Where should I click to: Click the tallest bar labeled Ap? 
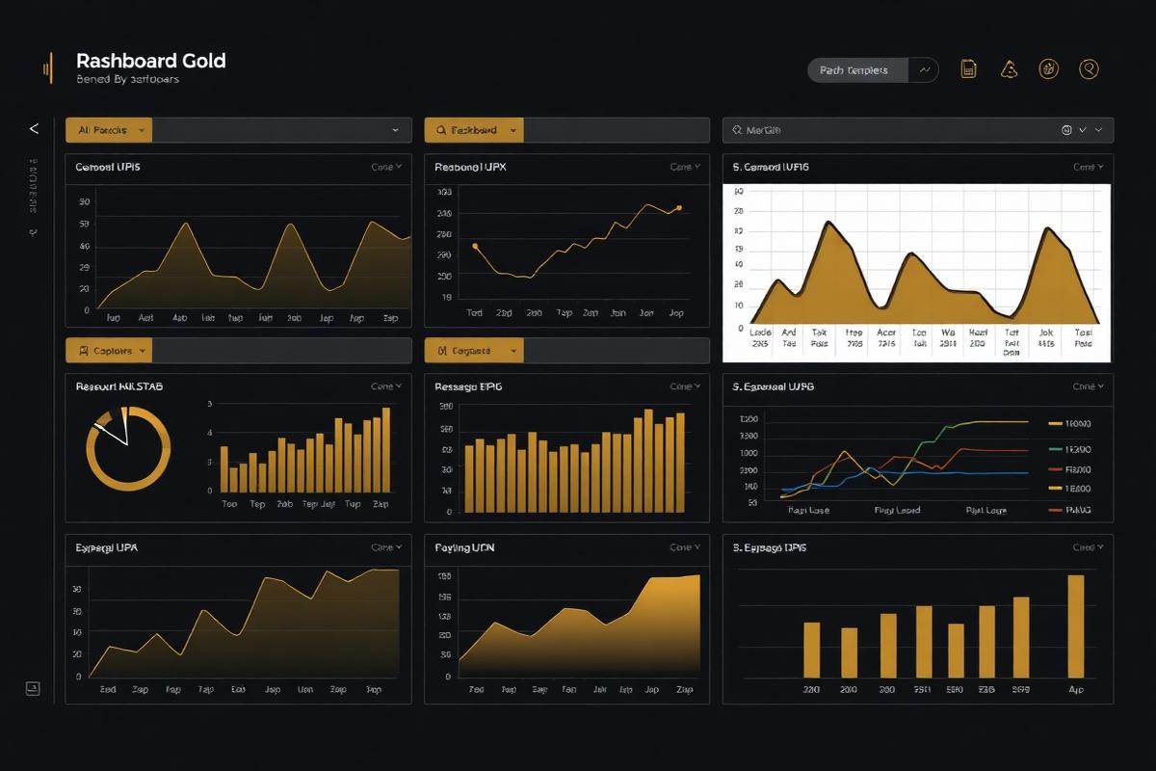point(1076,626)
